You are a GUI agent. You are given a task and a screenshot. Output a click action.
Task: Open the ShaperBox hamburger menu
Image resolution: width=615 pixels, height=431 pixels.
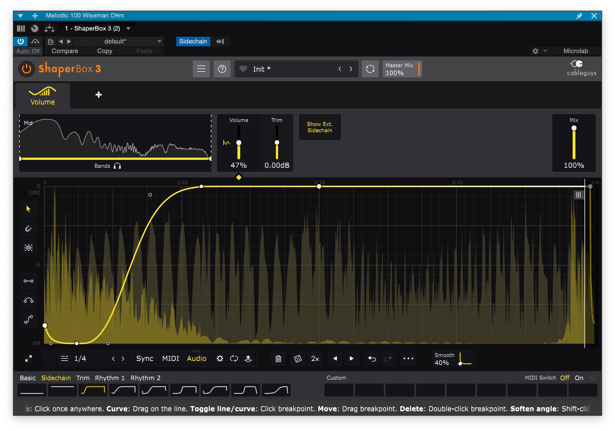[x=201, y=69]
